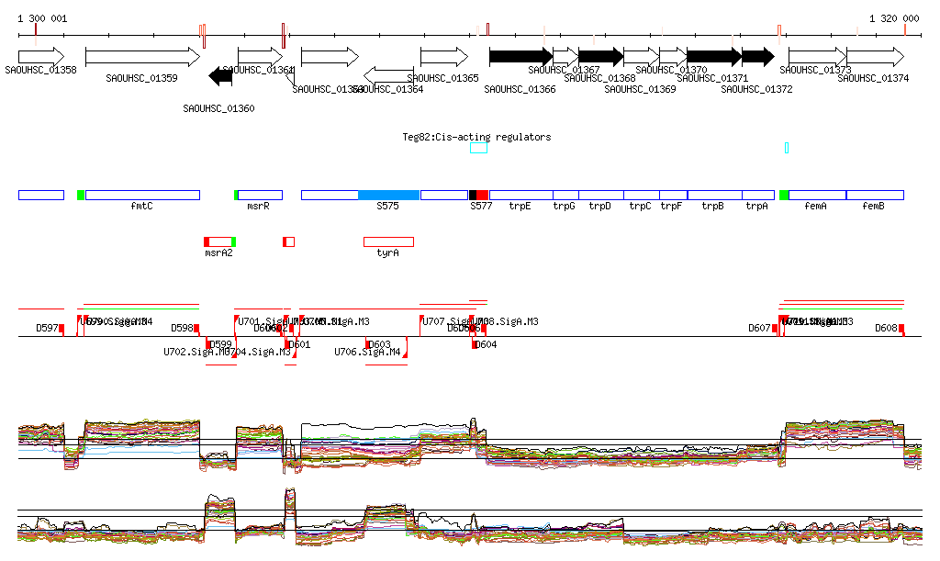Click the red tyrA antisense box
Image resolution: width=940 pixels, height=561 pixels.
point(388,242)
